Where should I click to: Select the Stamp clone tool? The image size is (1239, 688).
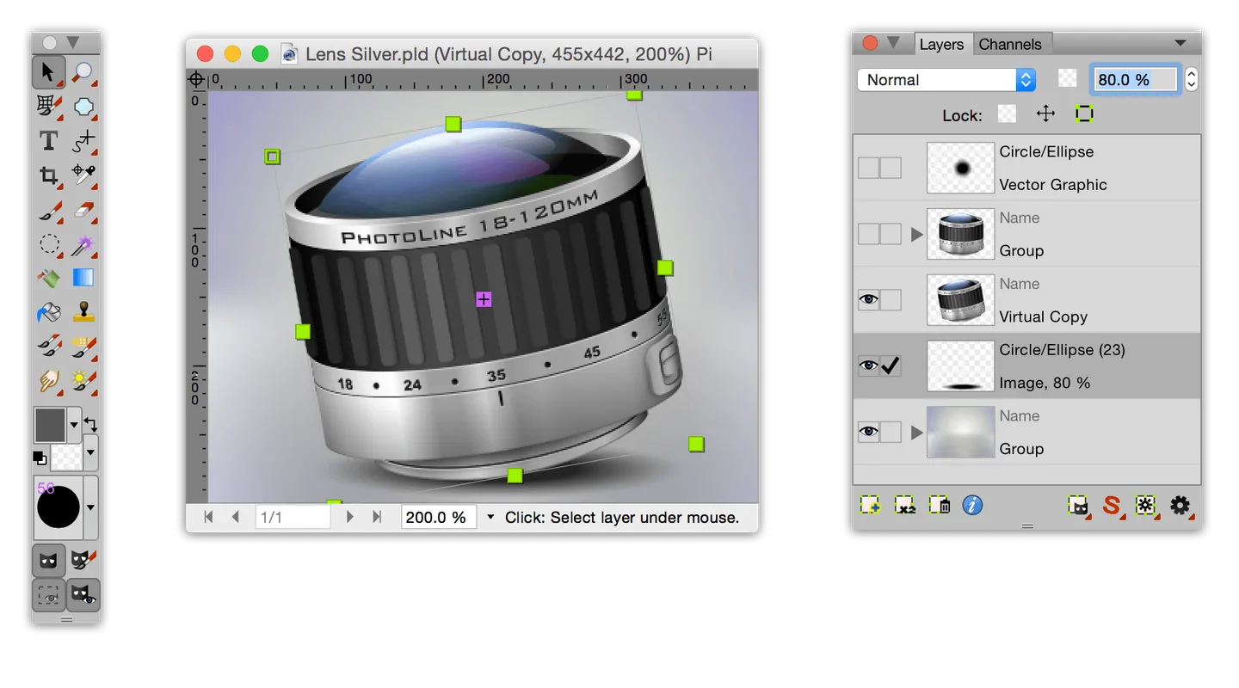pyautogui.click(x=83, y=311)
